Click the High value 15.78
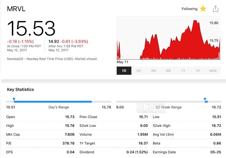Image resolution: width=226 pixels, height=158 pixels. [x=70, y=126]
